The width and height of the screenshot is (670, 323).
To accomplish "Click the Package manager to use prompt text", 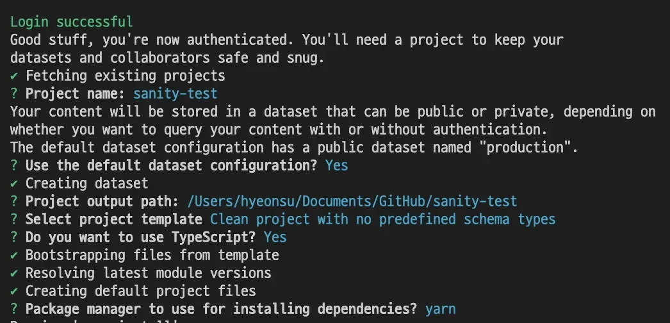I will click(x=221, y=309).
